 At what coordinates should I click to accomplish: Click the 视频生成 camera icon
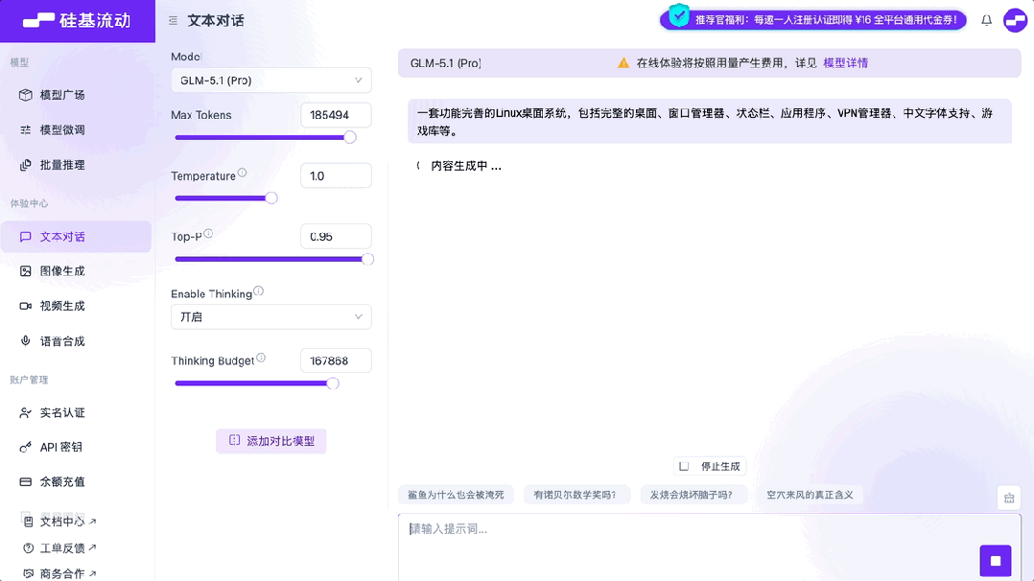(x=25, y=306)
